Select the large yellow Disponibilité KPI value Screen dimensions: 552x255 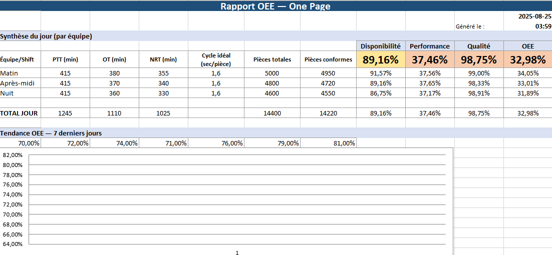pyautogui.click(x=381, y=60)
